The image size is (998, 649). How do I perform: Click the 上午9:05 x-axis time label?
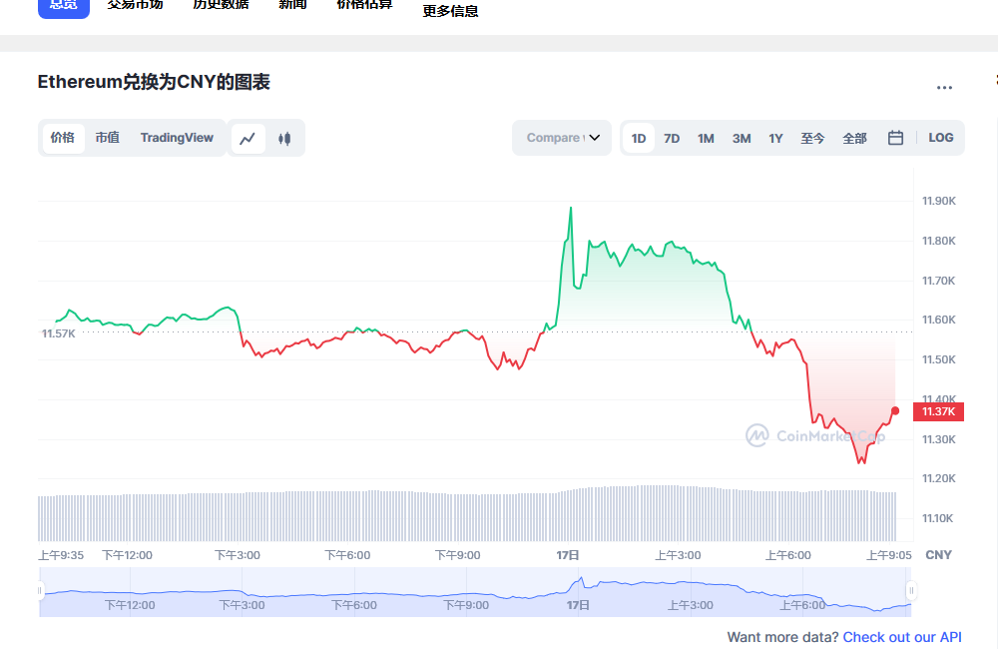(x=888, y=555)
